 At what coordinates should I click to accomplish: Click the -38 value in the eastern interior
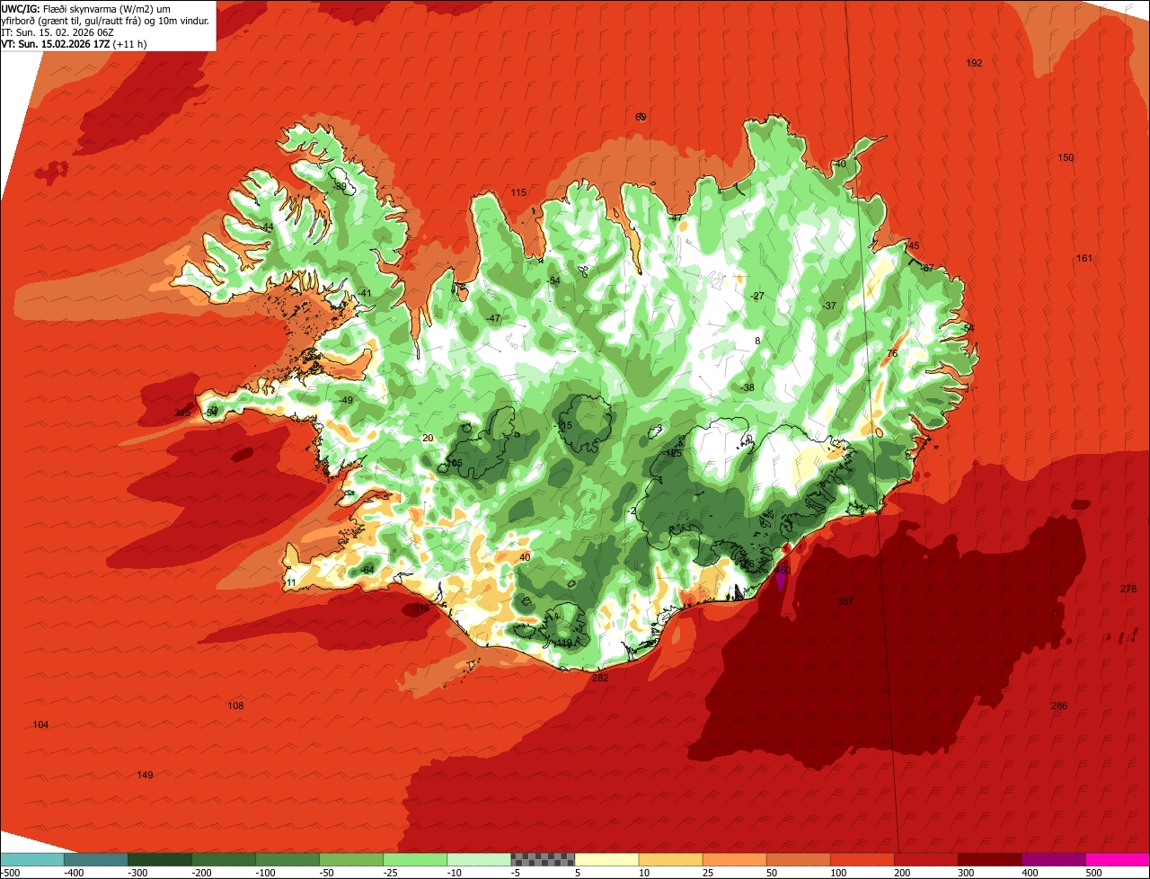tap(747, 387)
